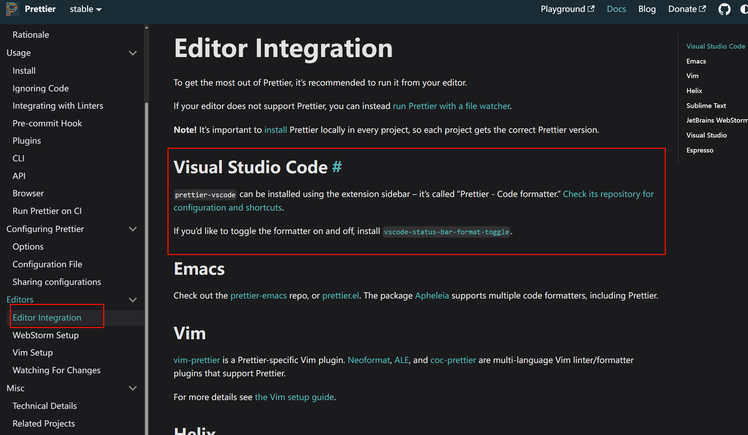Collapse the Misc sidebar section

click(x=133, y=388)
